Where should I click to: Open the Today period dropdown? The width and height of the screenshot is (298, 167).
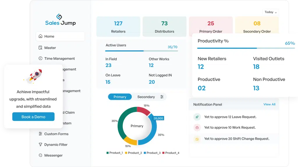tap(270, 12)
